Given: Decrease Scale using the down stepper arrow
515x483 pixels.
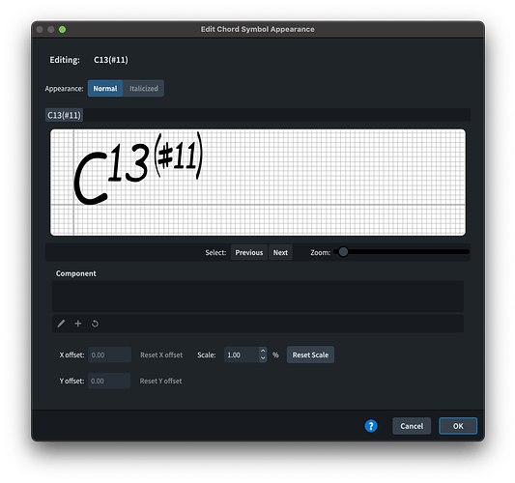Looking at the screenshot, I should tap(263, 358).
